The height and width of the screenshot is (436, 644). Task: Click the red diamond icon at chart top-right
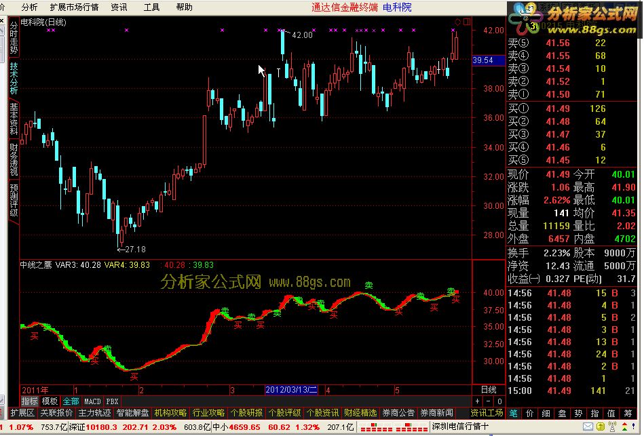458,22
